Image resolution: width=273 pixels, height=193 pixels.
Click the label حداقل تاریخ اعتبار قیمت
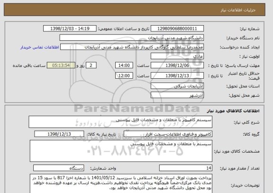click(x=244, y=76)
